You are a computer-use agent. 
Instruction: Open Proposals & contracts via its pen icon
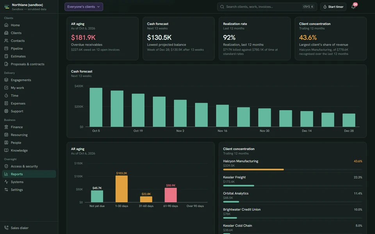pos(6,64)
